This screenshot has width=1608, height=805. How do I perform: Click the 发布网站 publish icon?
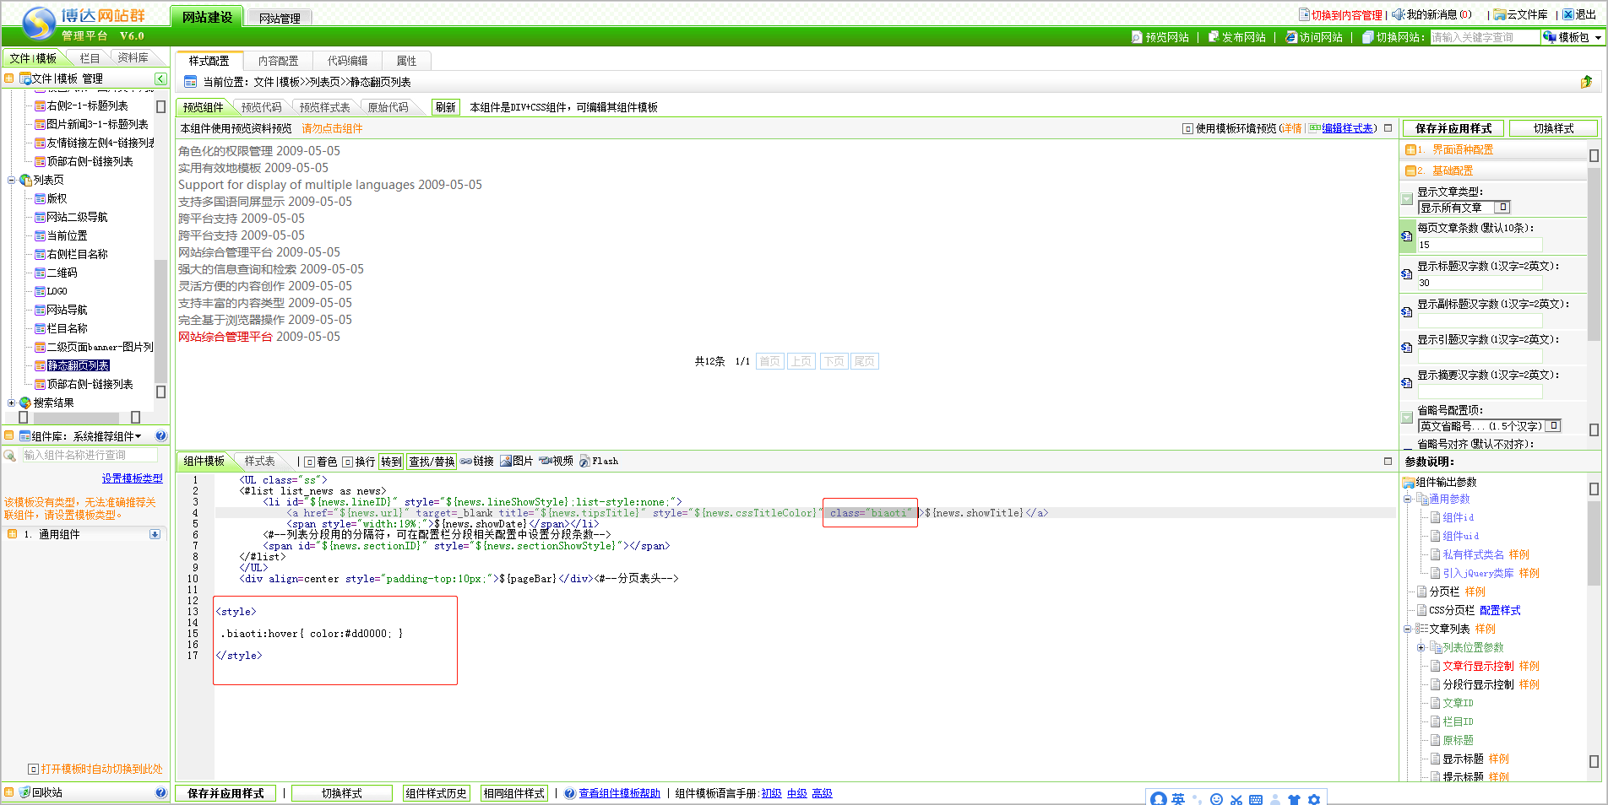(1214, 37)
